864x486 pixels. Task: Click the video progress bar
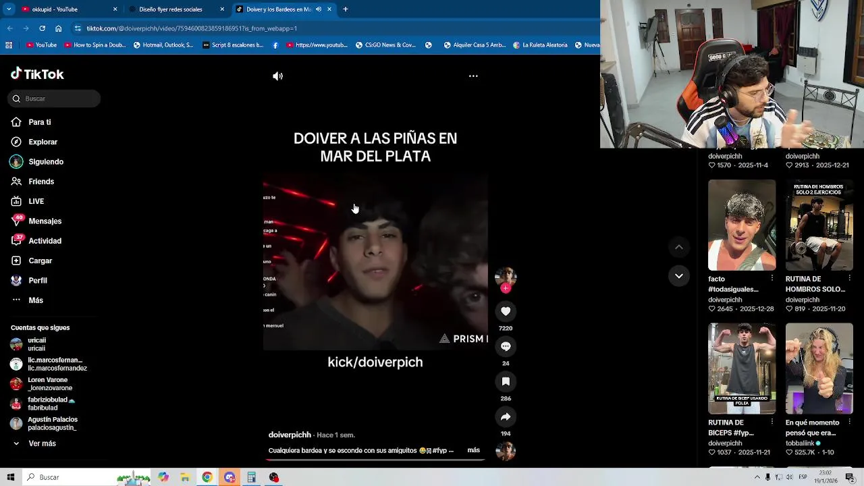click(x=375, y=460)
